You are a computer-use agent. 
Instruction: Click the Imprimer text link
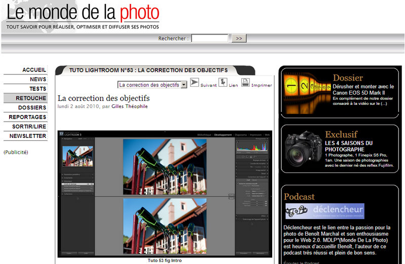262,85
